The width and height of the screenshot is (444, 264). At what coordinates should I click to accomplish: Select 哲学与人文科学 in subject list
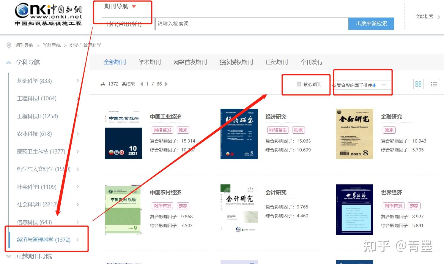[x=44, y=169]
